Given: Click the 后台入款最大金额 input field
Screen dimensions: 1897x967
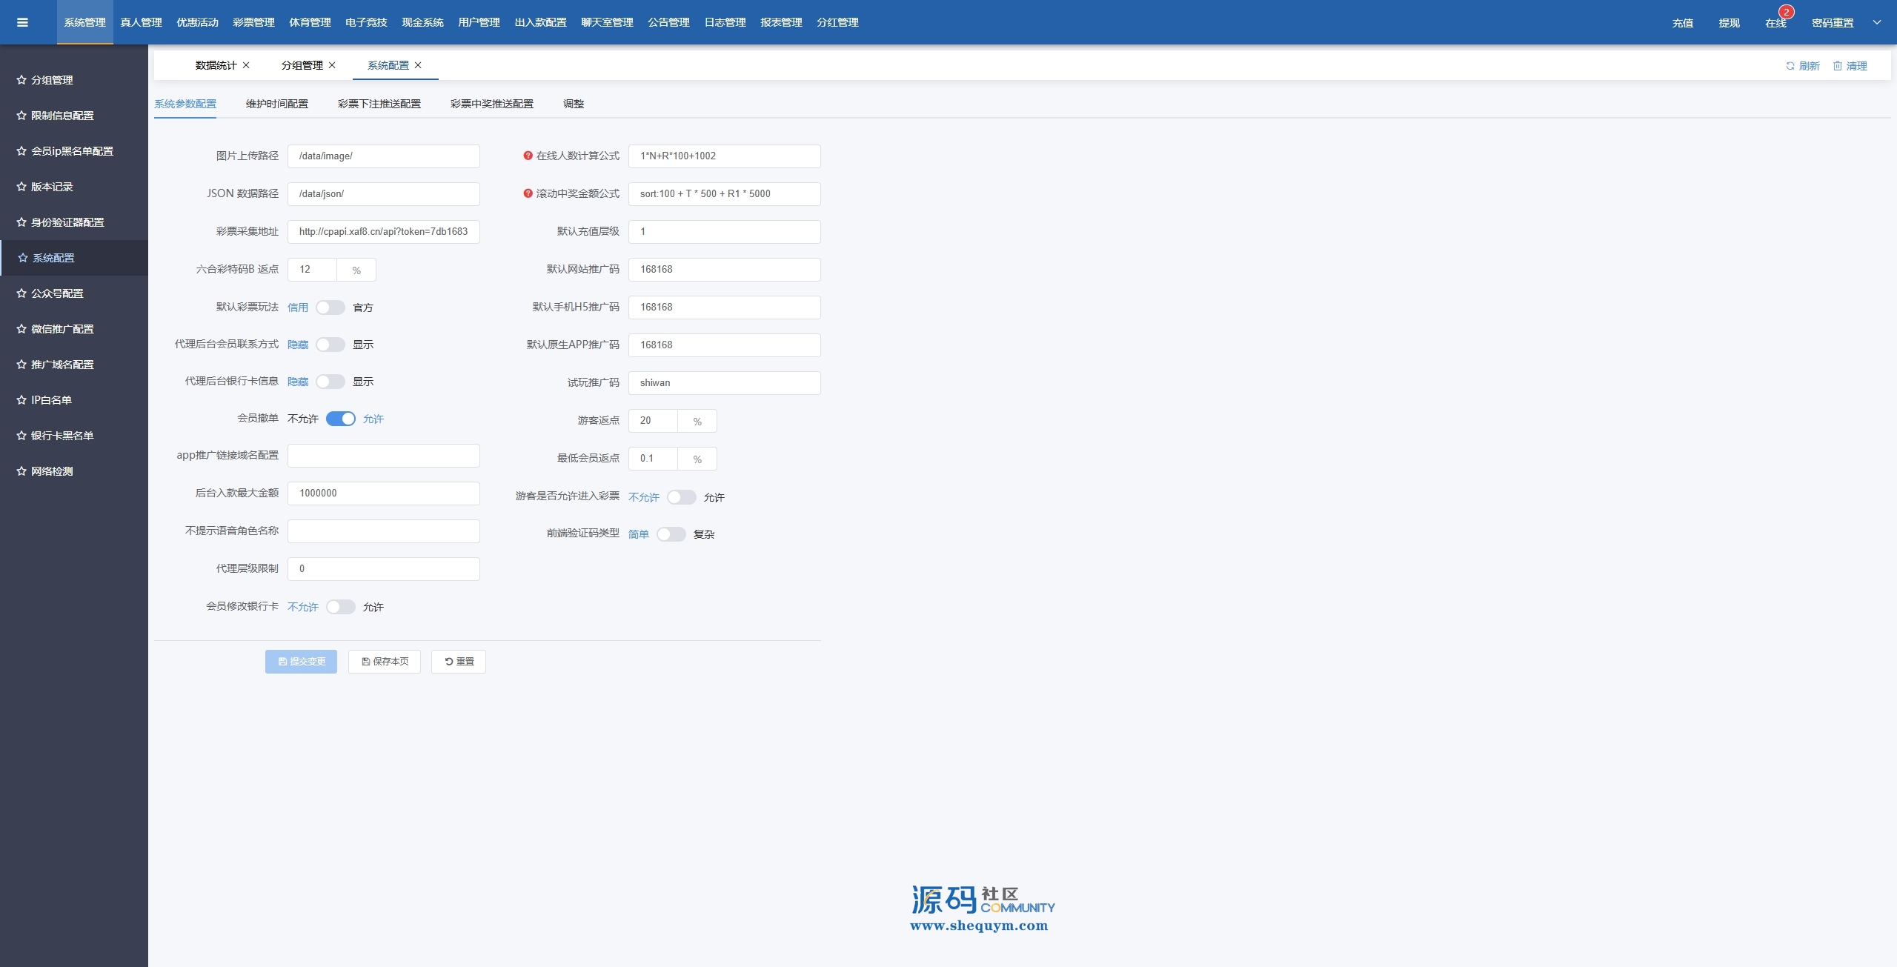Looking at the screenshot, I should (x=384, y=494).
